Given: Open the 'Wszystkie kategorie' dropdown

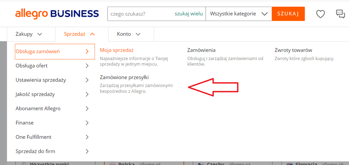Looking at the screenshot, I should coord(239,14).
